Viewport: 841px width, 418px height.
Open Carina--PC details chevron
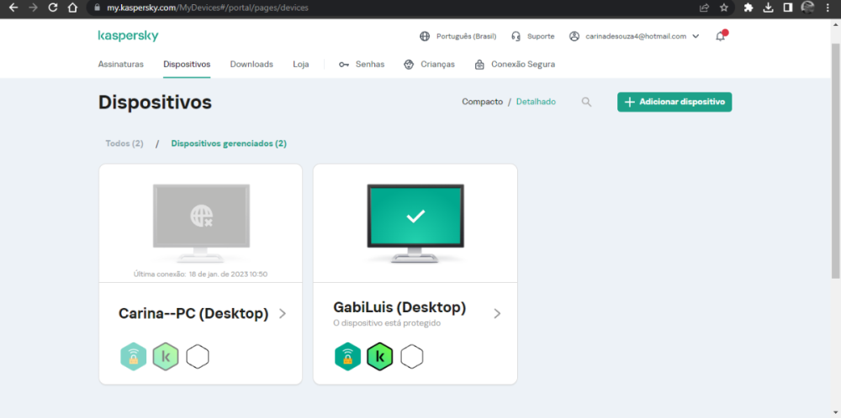(283, 314)
